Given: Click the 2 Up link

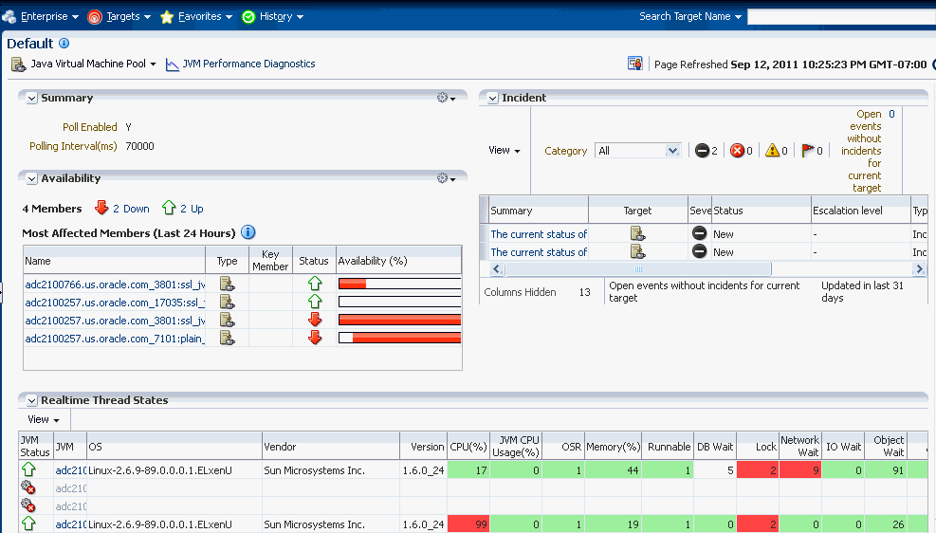Looking at the screenshot, I should (x=192, y=209).
